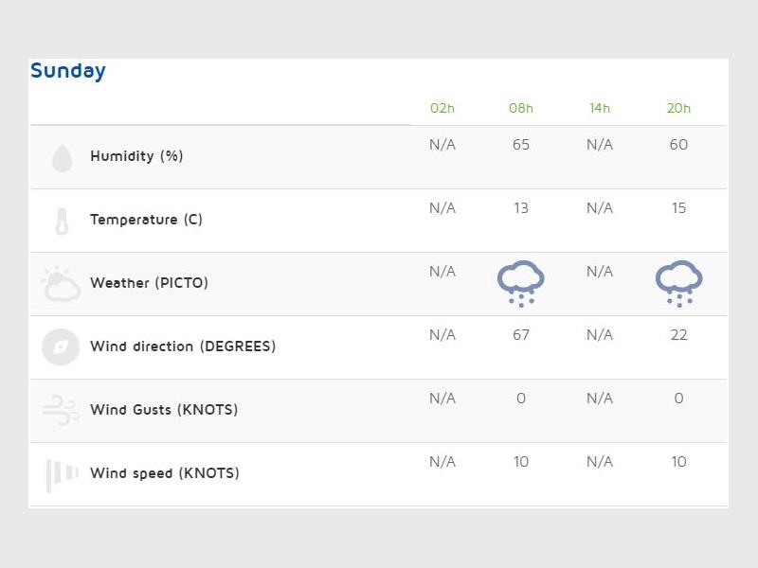Click the 08h wind direction value 67
Viewport: 758px width, 568px height.
(x=521, y=335)
